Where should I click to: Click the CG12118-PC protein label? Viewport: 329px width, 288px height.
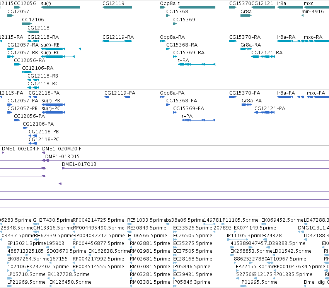click(x=44, y=140)
